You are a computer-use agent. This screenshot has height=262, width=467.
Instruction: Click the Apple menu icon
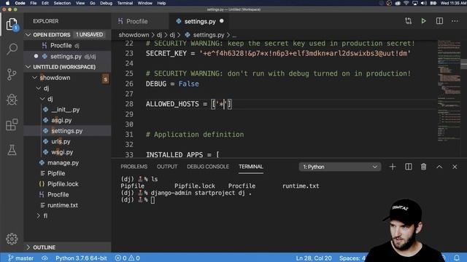pos(7,3)
